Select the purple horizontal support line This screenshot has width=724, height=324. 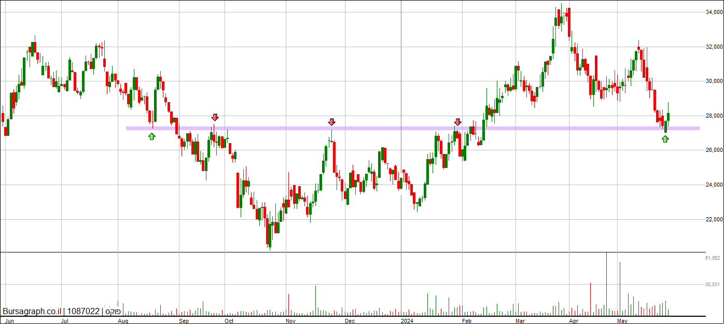(413, 128)
